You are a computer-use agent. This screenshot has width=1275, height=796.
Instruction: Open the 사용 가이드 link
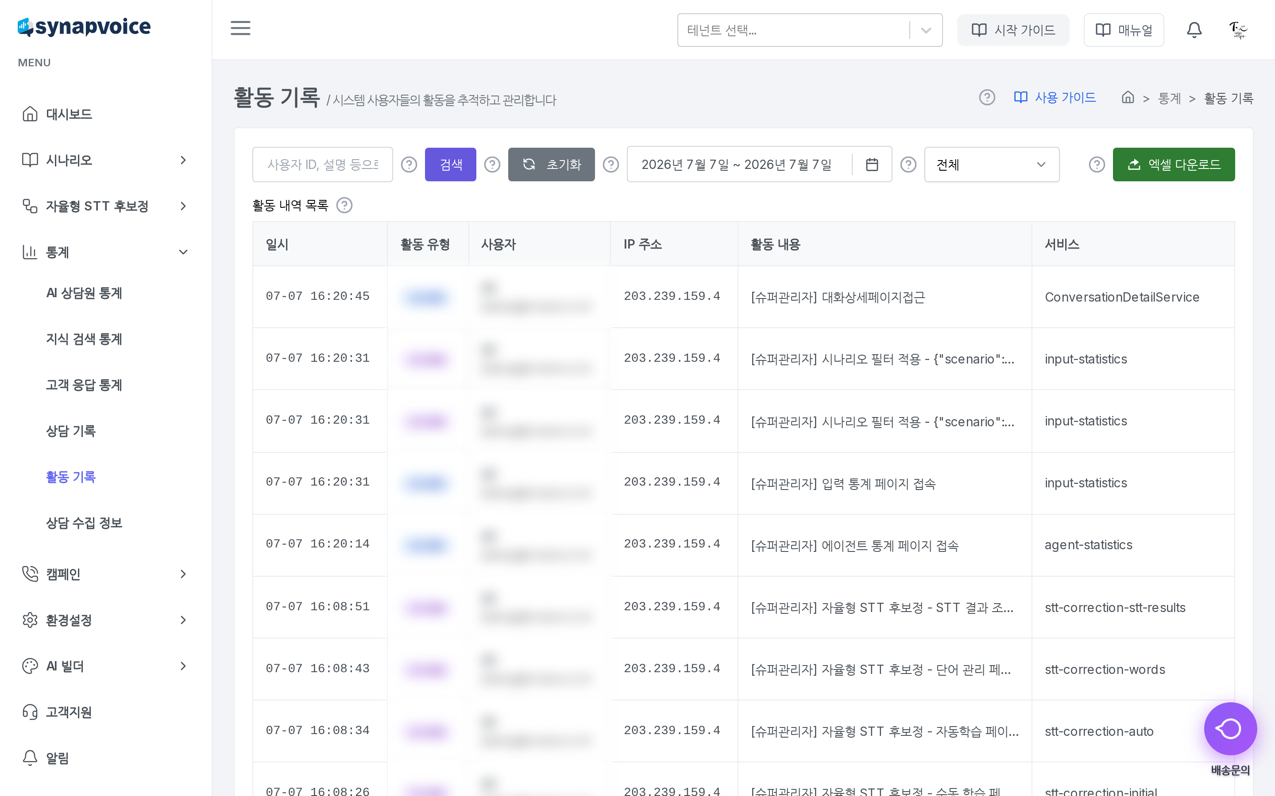1055,97
